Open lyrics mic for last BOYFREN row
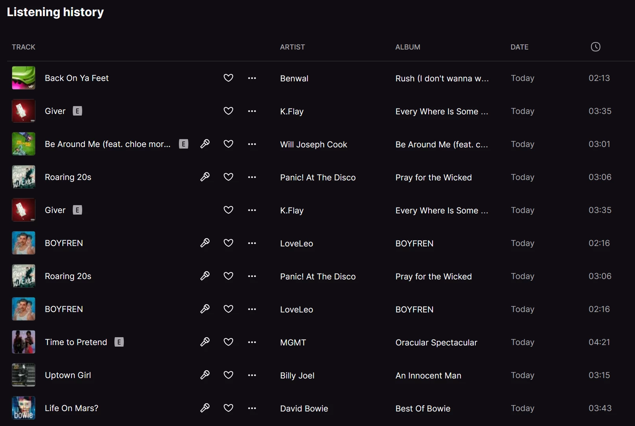 point(205,309)
